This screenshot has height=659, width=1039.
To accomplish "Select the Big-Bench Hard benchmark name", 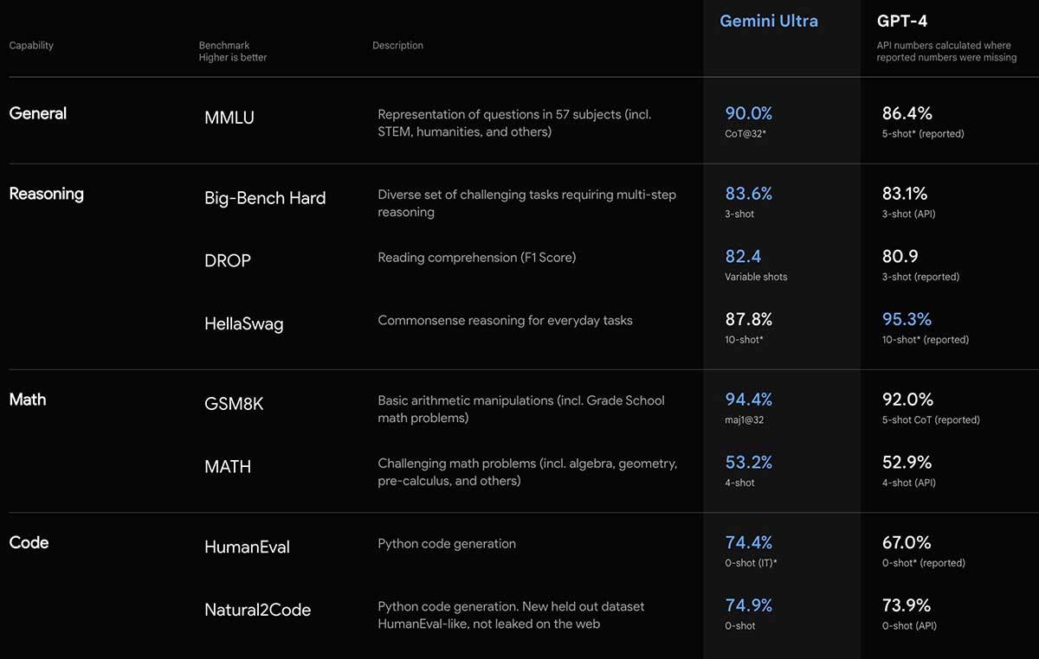I will click(265, 198).
